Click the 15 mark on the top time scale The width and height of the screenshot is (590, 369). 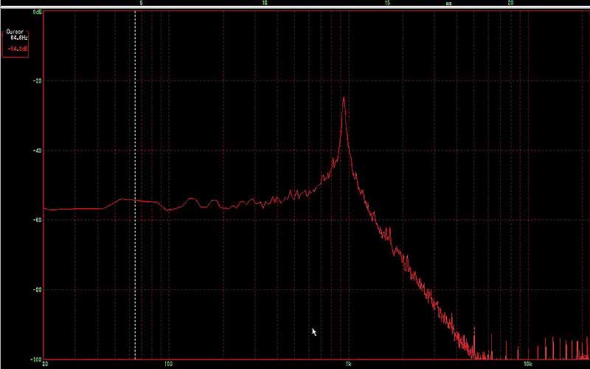tap(387, 4)
